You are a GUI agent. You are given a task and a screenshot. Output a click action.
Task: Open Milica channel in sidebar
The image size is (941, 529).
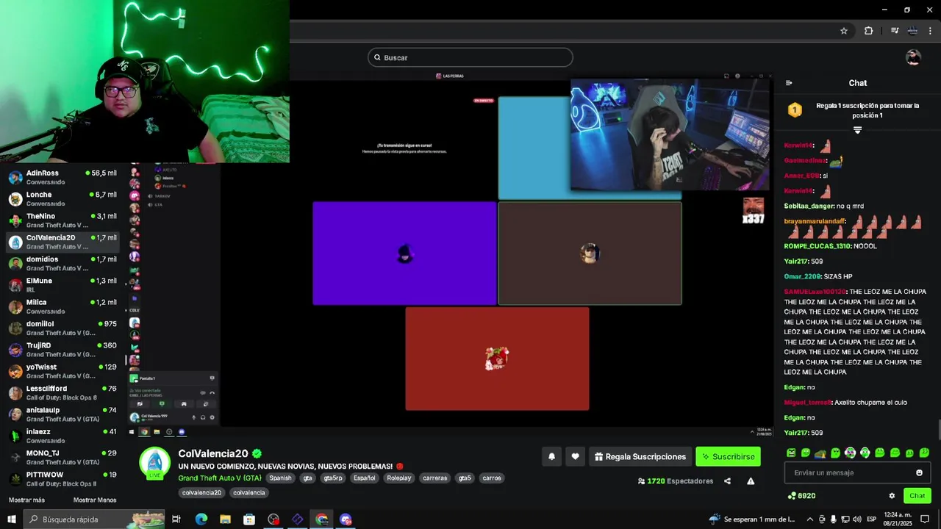[62, 306]
